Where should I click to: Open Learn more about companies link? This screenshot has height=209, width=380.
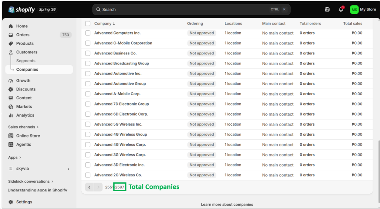[227, 205]
